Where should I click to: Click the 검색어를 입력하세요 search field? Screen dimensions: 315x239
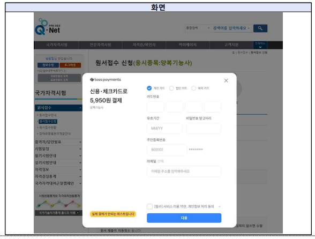231,28
